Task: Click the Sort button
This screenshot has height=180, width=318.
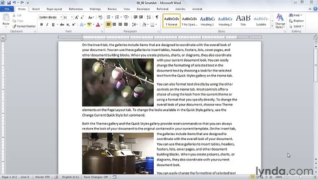Action: [149, 17]
